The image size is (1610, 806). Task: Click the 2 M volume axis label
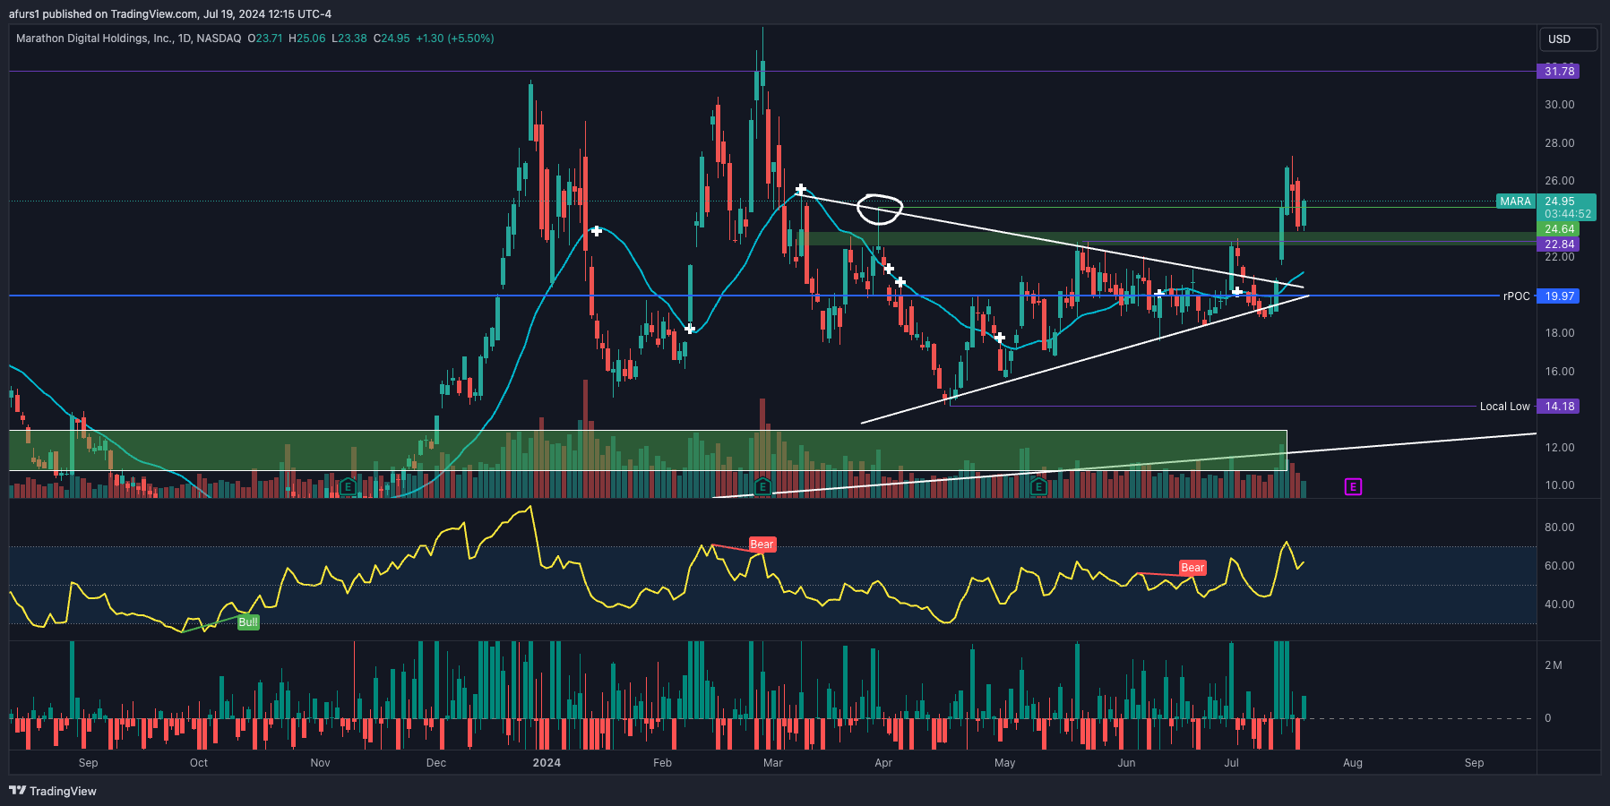[1553, 665]
